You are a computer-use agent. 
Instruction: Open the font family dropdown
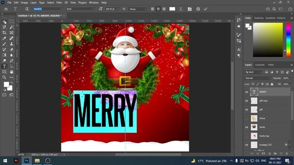pos(62,9)
